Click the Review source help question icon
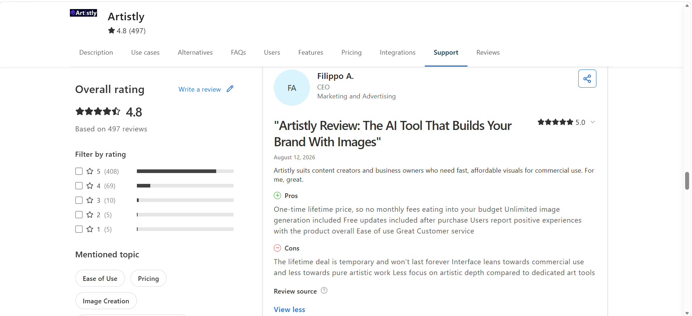The width and height of the screenshot is (692, 316). click(324, 290)
